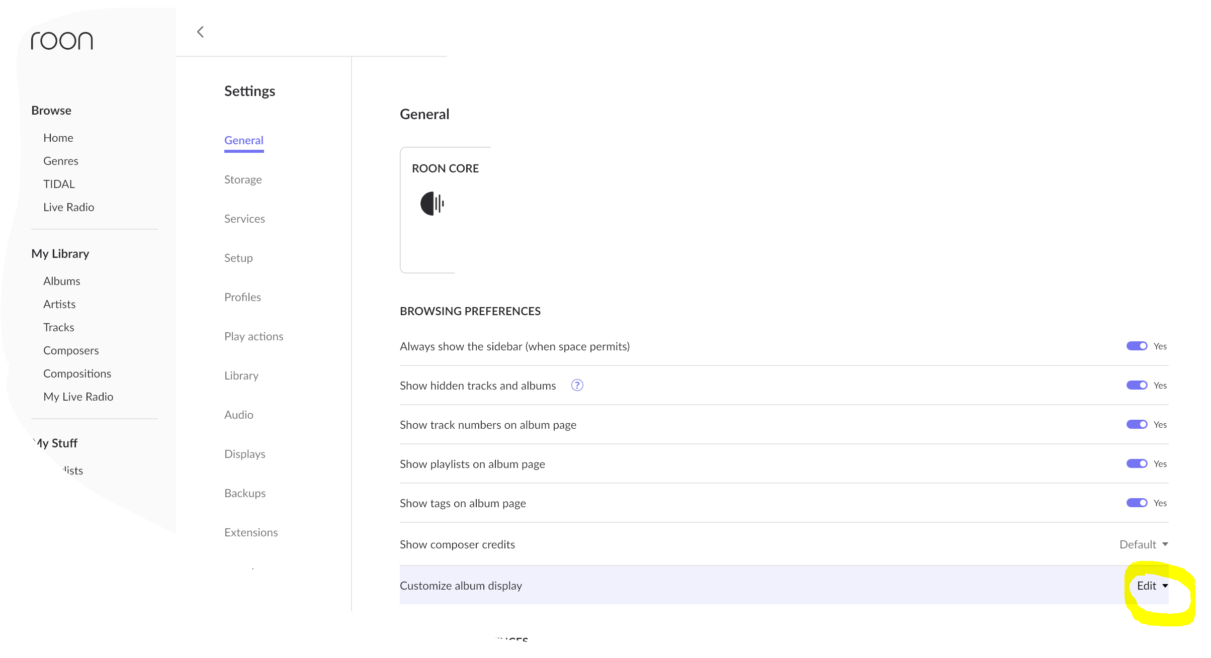Click the My Library section heading
This screenshot has width=1211, height=658.
(60, 254)
